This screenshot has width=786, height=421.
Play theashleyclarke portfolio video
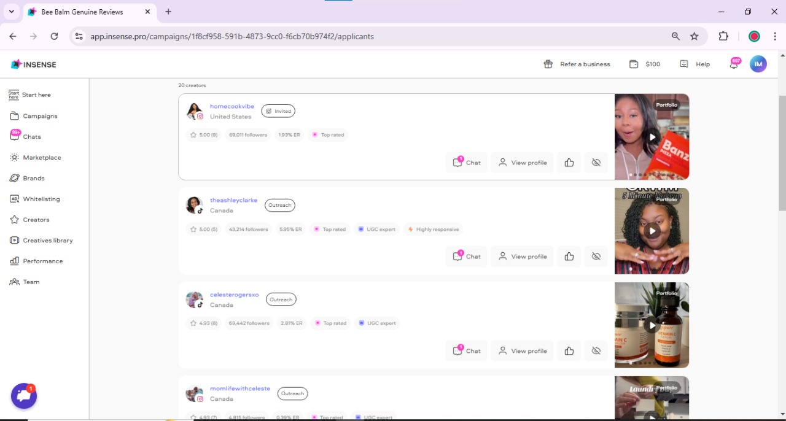pyautogui.click(x=652, y=231)
